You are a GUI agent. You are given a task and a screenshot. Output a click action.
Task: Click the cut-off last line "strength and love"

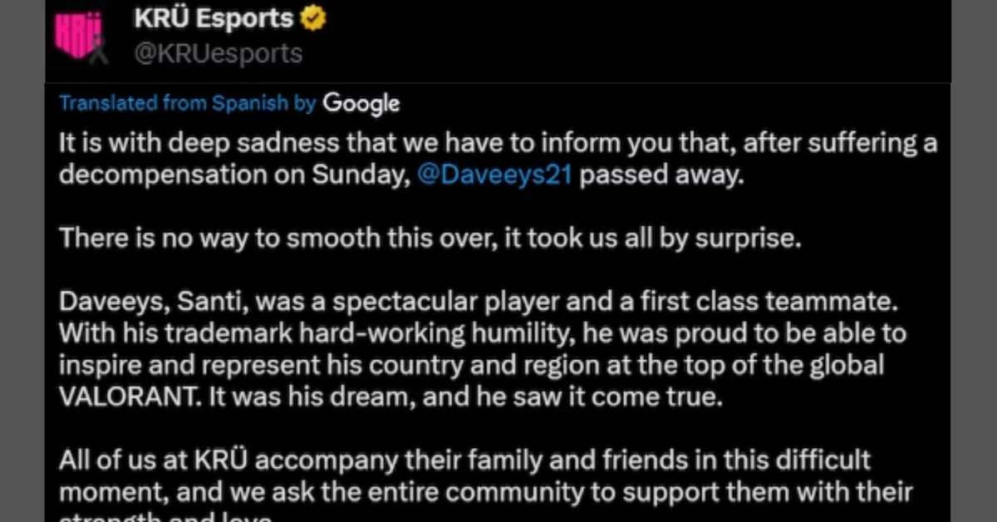click(x=167, y=517)
